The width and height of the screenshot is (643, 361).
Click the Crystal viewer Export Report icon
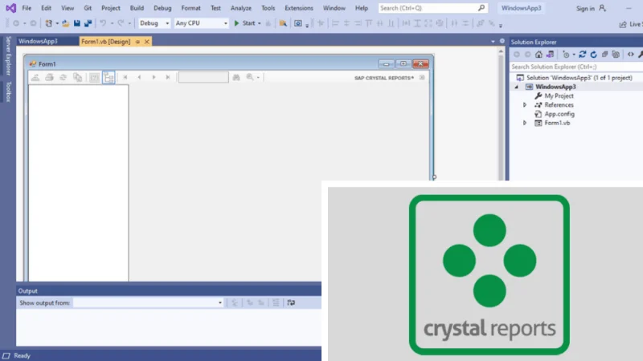[x=35, y=77]
